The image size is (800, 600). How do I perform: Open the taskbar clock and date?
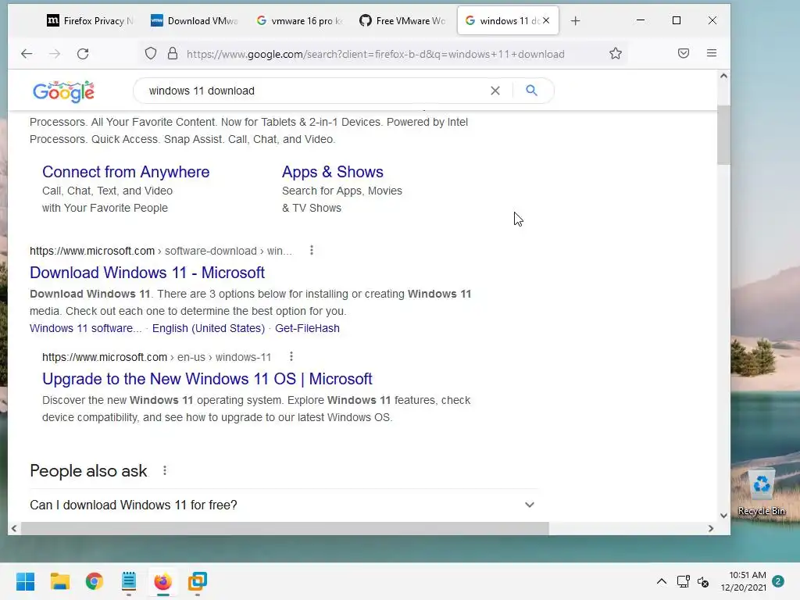point(744,581)
